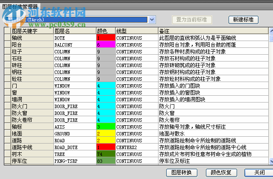Image resolution: width=273 pixels, height=179 pixels.
Task: Click the 颜色恢复 button
Action: [x=221, y=173]
